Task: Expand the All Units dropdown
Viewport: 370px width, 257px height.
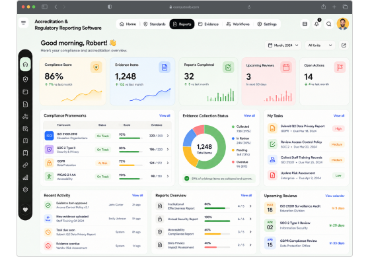Action: [320, 45]
